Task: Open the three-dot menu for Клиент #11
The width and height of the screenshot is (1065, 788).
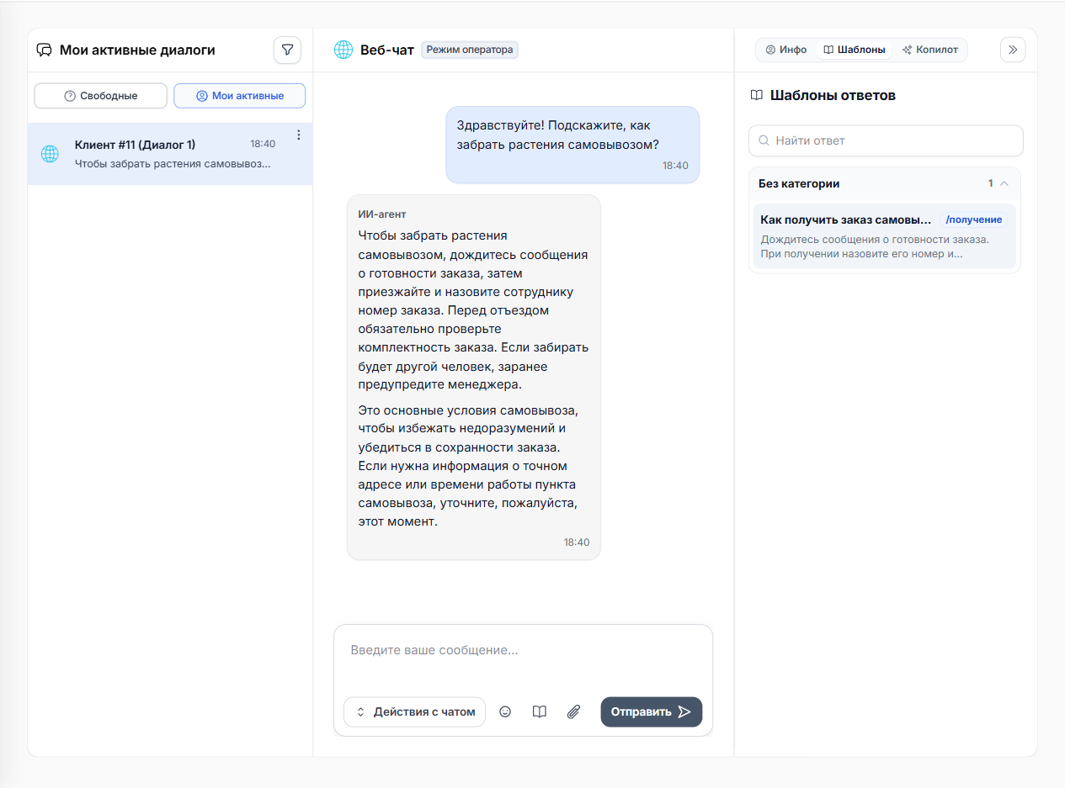Action: point(298,135)
